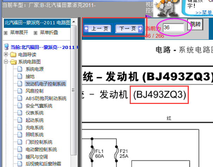The width and height of the screenshot is (213, 167).
Task: Click the icon beside 菜单折叠
Action: (x=35, y=33)
